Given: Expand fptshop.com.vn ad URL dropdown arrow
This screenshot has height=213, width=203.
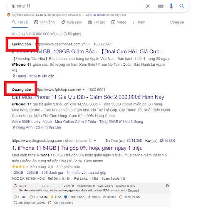Looking at the screenshot, I should [x=84, y=90].
